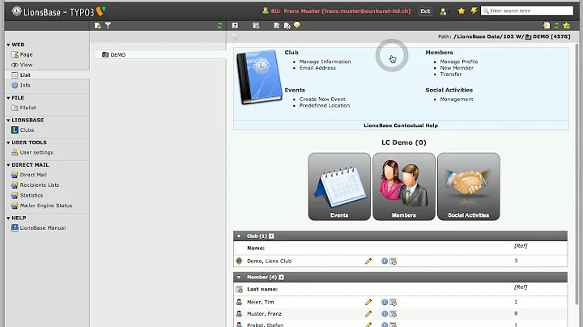Click the Exit switch-user button
Image resolution: width=583 pixels, height=327 pixels.
[x=425, y=11]
